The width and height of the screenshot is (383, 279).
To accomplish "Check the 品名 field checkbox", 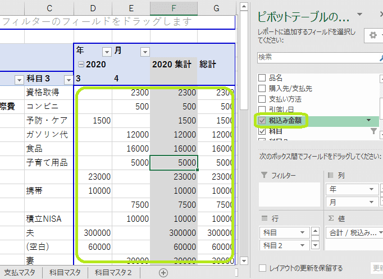I will tap(262, 78).
